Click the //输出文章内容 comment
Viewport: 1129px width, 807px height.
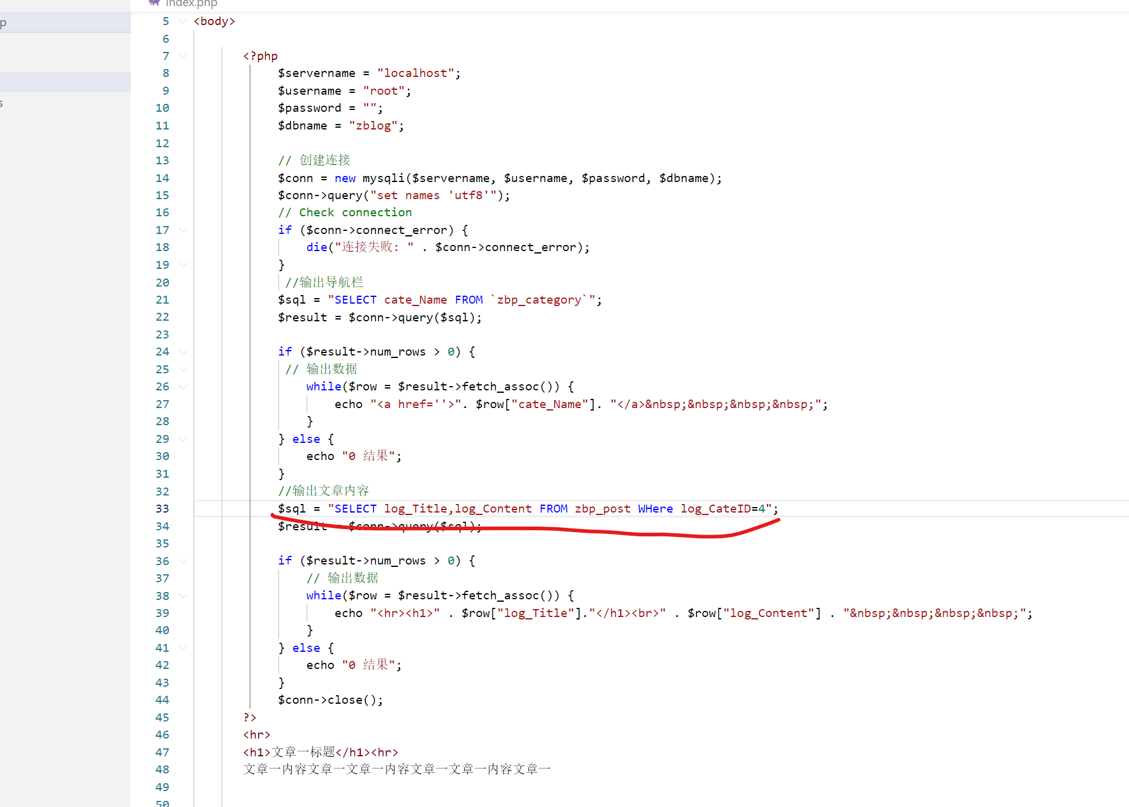tap(324, 491)
